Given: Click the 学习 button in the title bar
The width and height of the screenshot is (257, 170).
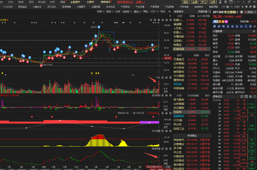Looking at the screenshot, I should pos(204,2).
